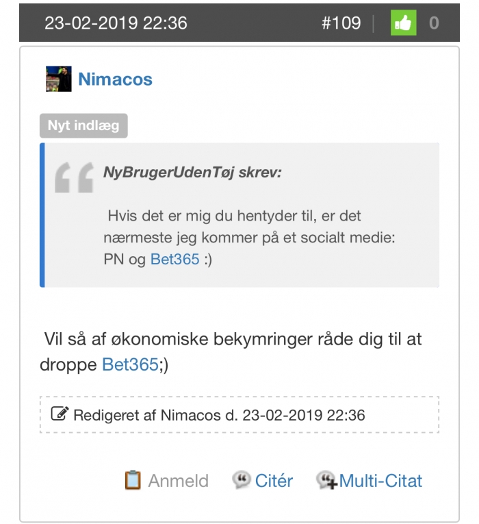The image size is (479, 524).
Task: Click the clipboard icon beside Anmeld
Action: pos(133,480)
